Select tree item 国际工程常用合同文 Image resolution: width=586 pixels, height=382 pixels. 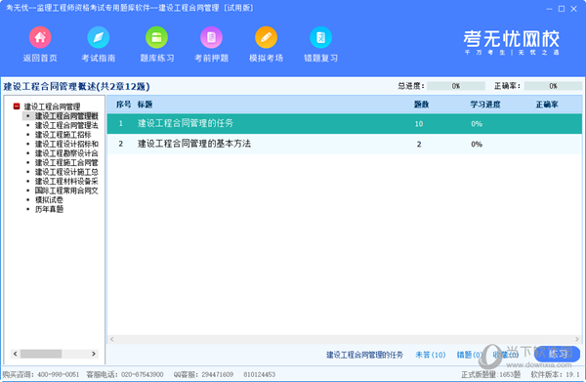click(x=66, y=191)
